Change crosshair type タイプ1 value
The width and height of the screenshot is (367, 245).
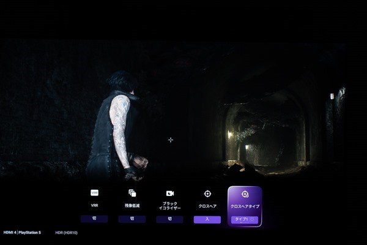[245, 219]
